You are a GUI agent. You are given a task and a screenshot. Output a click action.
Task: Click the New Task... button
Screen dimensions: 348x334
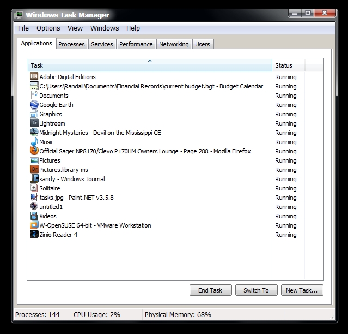click(302, 290)
